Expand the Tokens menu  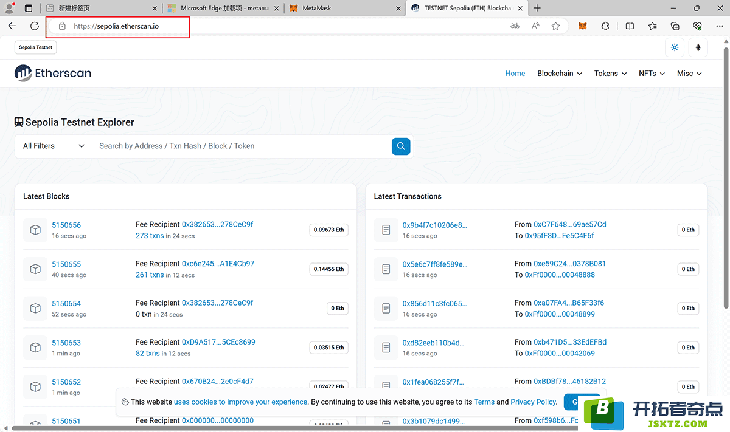610,74
